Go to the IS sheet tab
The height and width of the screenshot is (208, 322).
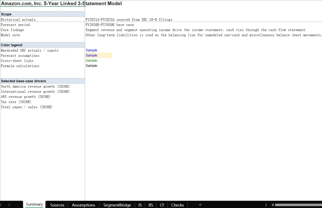(140, 205)
